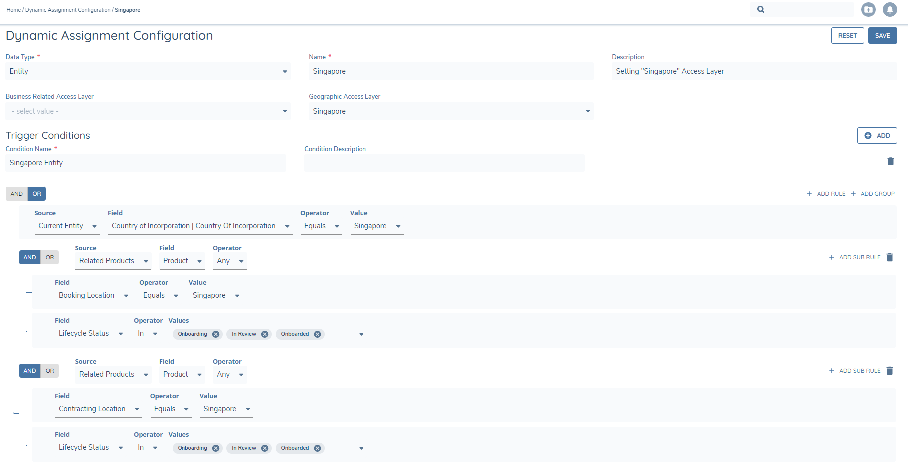Open Geographic Access Layer dropdown

(451, 111)
